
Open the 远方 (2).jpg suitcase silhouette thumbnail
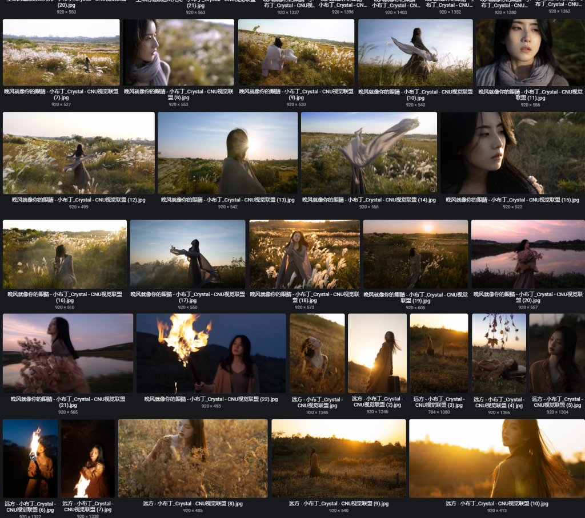coord(377,353)
